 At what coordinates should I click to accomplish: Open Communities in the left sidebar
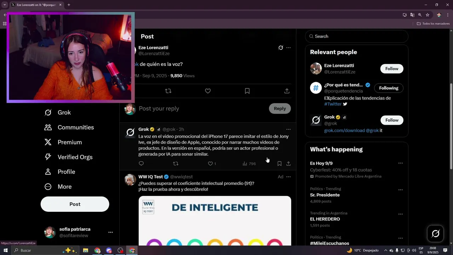pos(69,127)
